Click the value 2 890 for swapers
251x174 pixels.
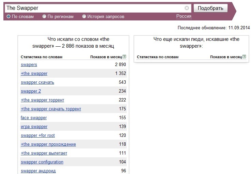[x=121, y=64]
